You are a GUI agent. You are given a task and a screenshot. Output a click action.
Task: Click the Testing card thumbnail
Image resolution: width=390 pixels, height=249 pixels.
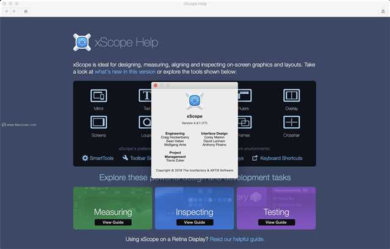[x=276, y=208]
